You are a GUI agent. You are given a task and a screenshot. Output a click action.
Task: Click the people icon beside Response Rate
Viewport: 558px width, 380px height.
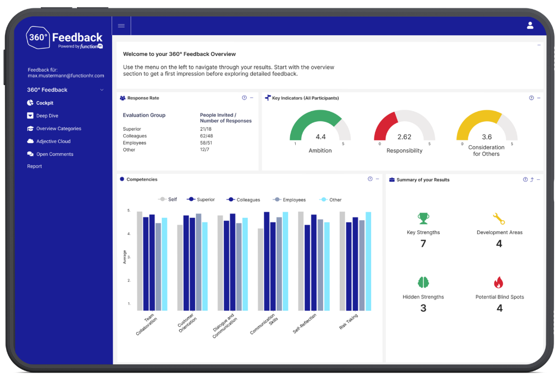(122, 98)
